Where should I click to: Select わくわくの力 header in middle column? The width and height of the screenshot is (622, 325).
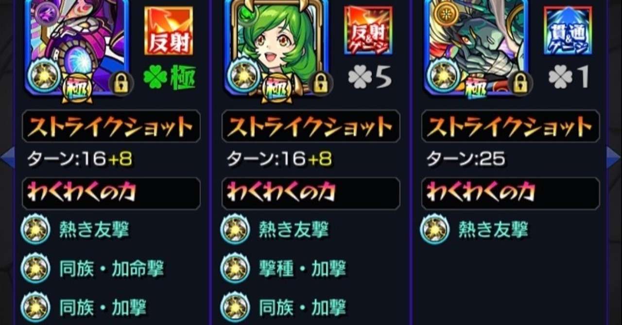[x=311, y=194]
